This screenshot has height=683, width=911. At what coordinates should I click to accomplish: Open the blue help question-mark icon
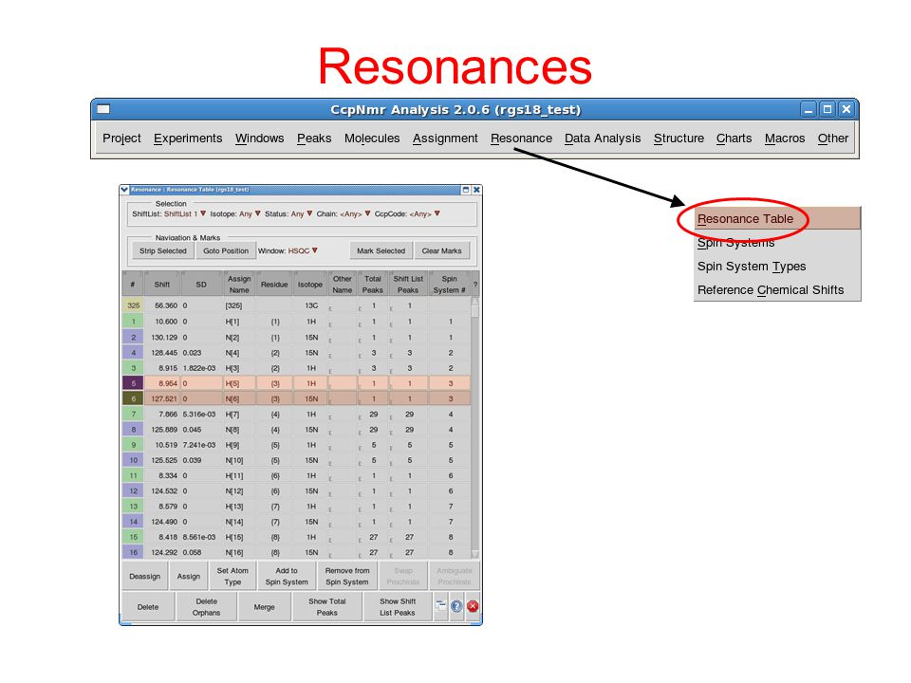point(456,606)
